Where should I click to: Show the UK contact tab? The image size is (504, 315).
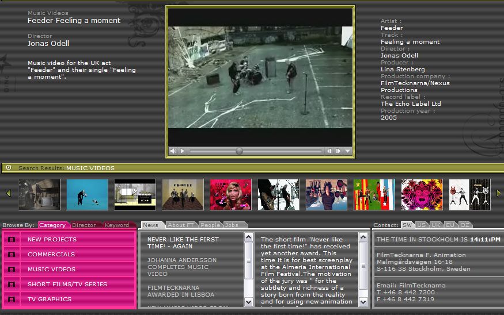click(x=436, y=225)
